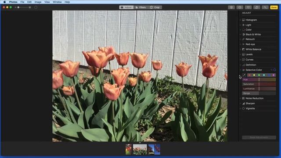Click the Curves icon
Image resolution: width=281 pixels, height=158 pixels.
pyautogui.click(x=243, y=60)
